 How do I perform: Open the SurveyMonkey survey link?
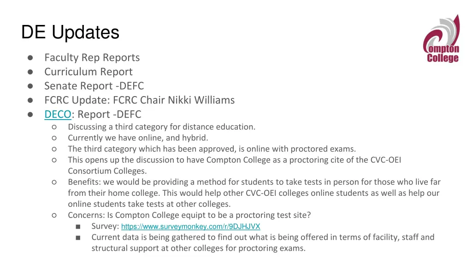[x=190, y=226]
